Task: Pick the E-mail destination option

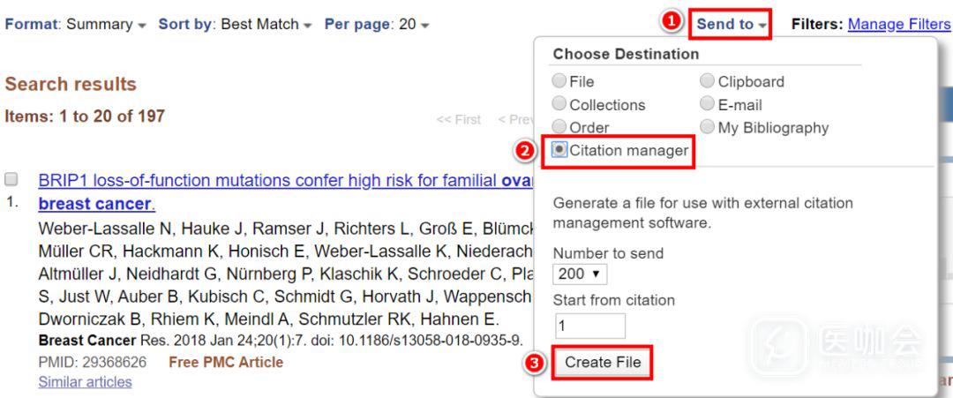Action: (x=708, y=104)
